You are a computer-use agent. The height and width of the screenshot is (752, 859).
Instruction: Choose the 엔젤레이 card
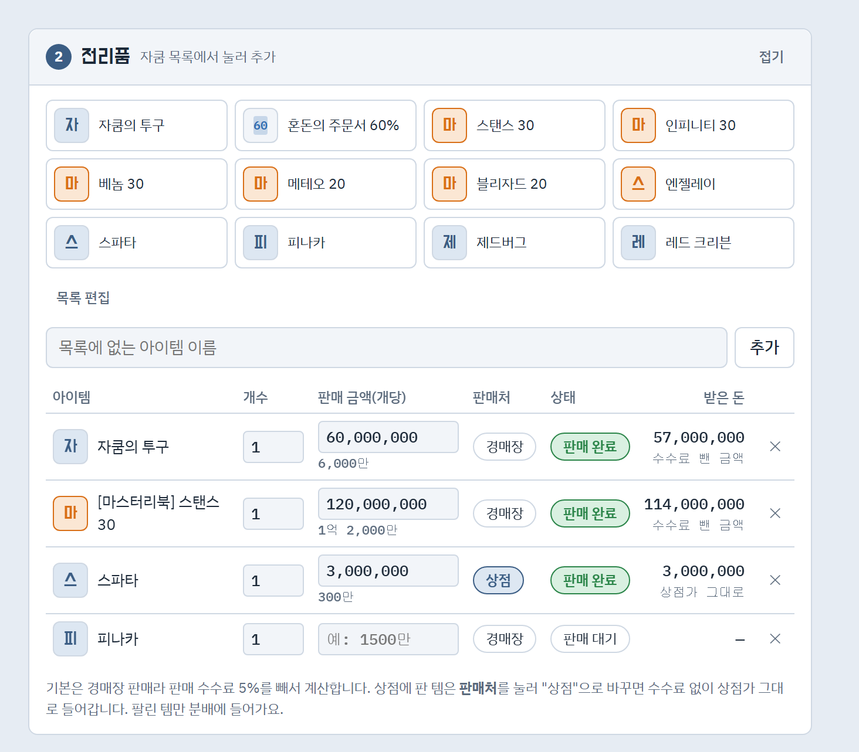click(x=704, y=184)
